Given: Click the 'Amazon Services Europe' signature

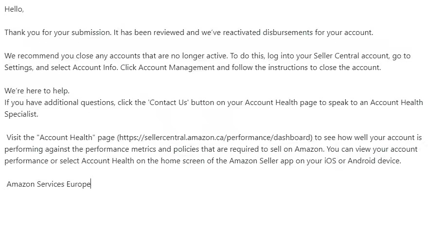Looking at the screenshot, I should point(48,184).
